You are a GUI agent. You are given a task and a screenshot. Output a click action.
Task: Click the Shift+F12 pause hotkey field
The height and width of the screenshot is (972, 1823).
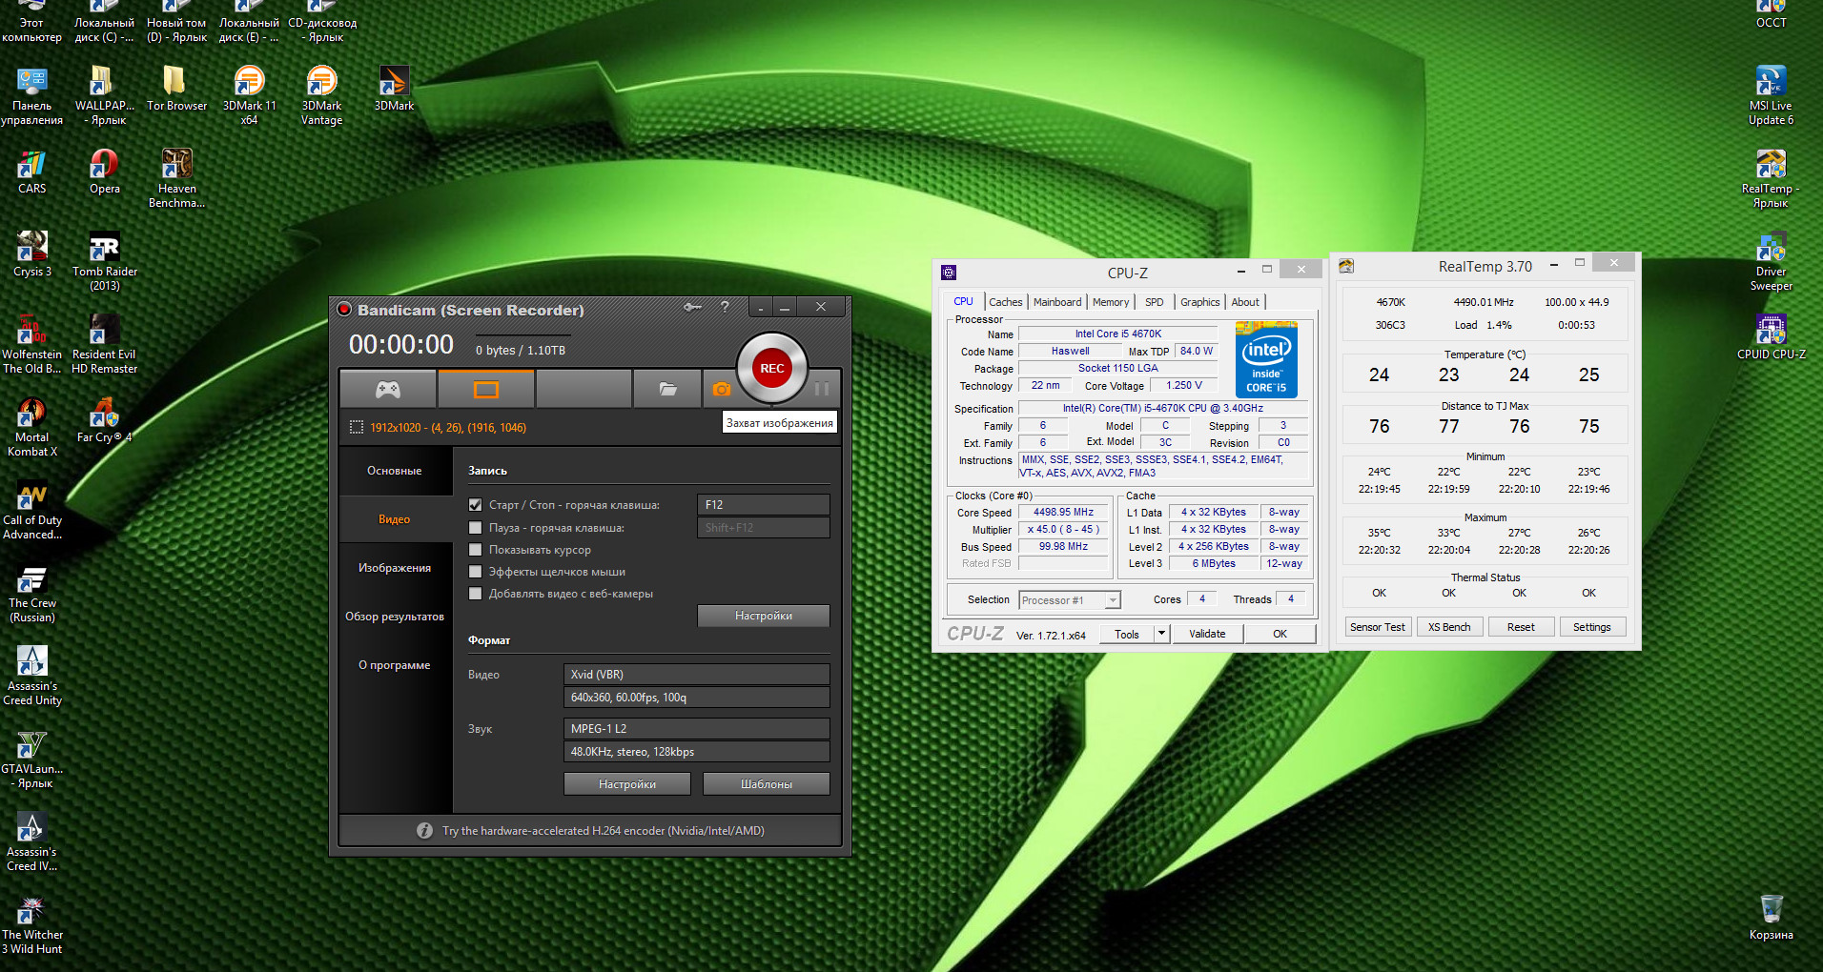764,528
